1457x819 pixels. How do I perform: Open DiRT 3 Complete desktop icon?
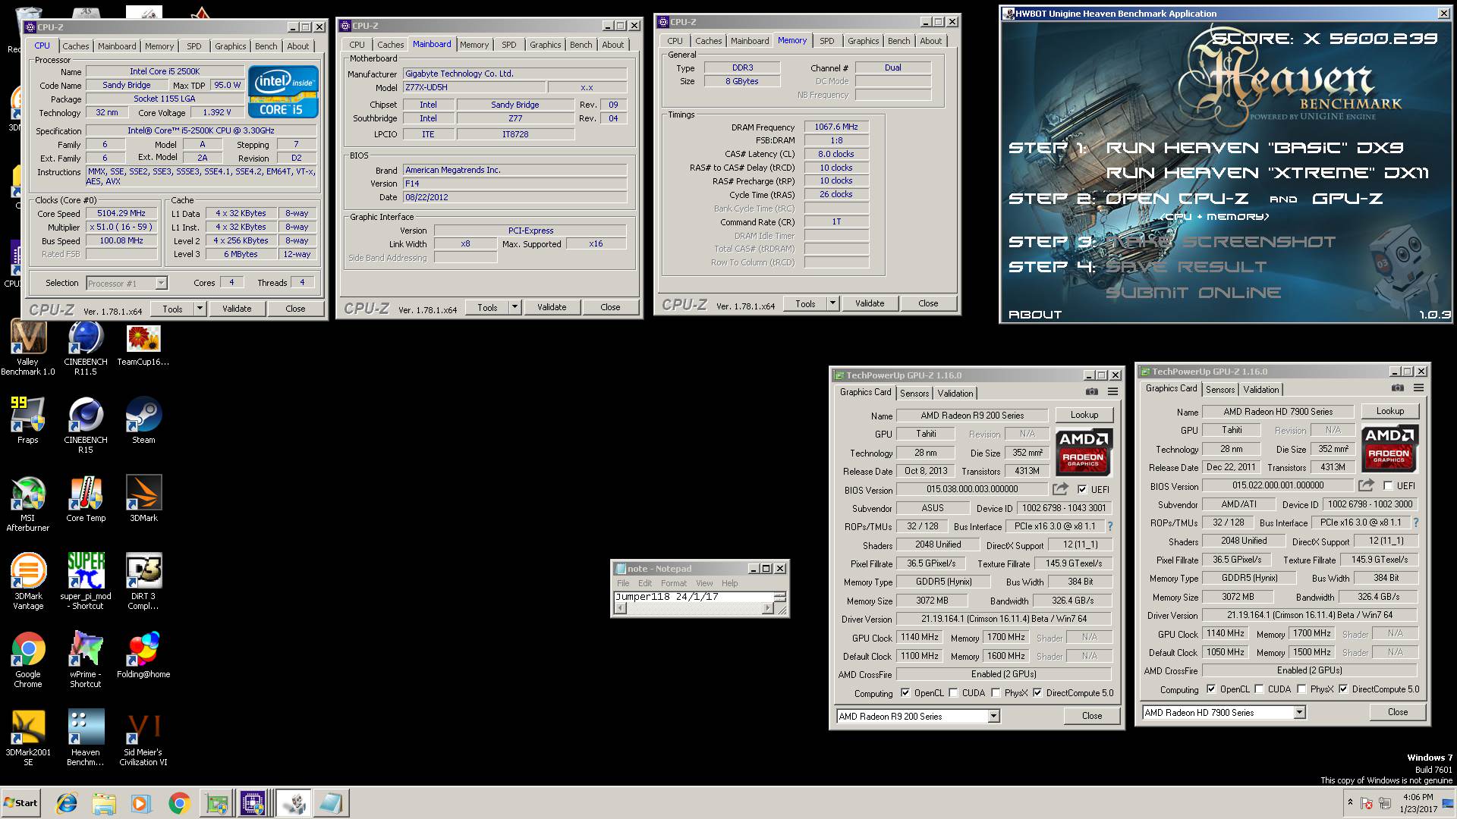pos(143,582)
